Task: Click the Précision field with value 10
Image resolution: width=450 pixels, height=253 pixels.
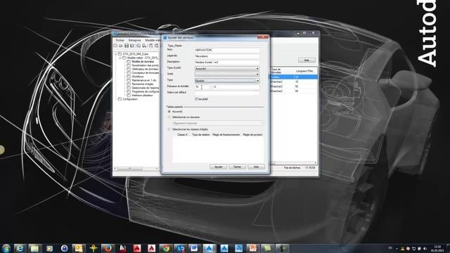Action: tap(202, 87)
